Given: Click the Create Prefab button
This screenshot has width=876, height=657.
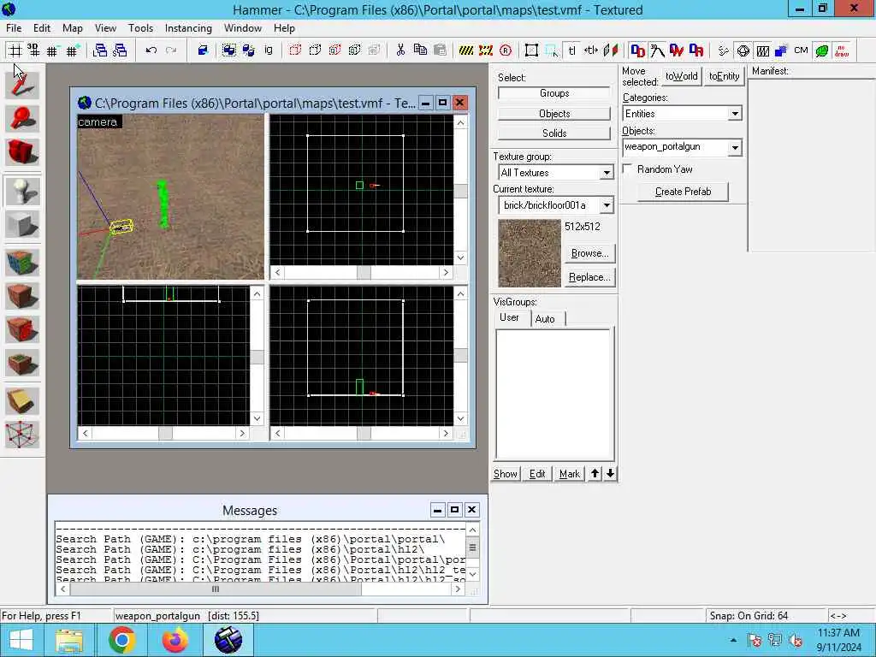Looking at the screenshot, I should tap(683, 192).
